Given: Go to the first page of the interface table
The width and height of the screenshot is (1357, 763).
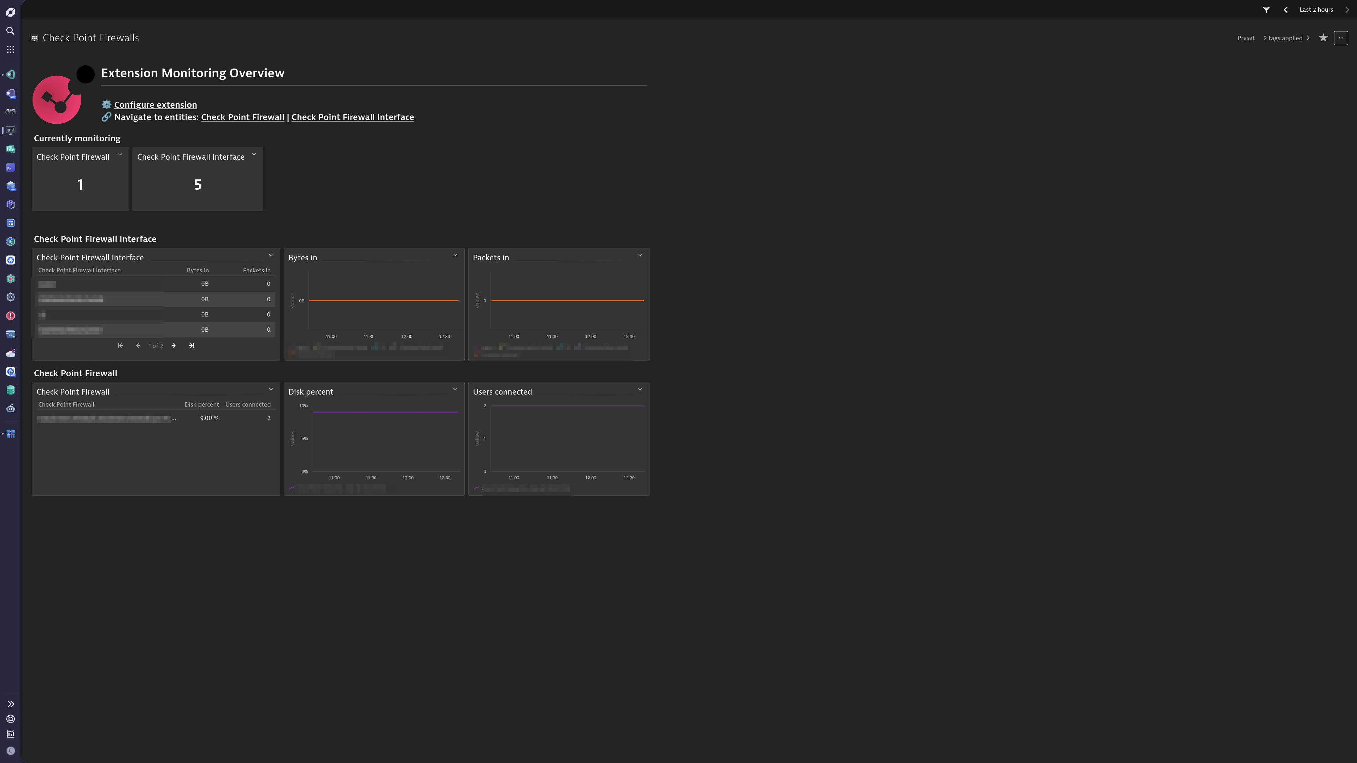Looking at the screenshot, I should click(120, 345).
